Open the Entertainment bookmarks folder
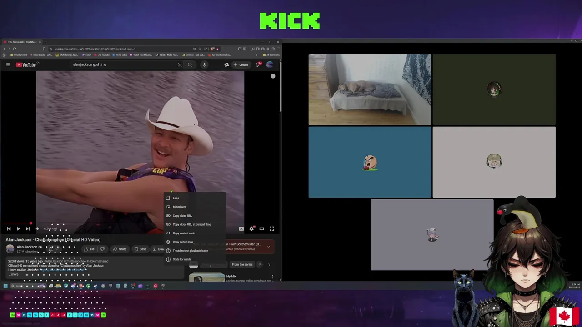 19,55
